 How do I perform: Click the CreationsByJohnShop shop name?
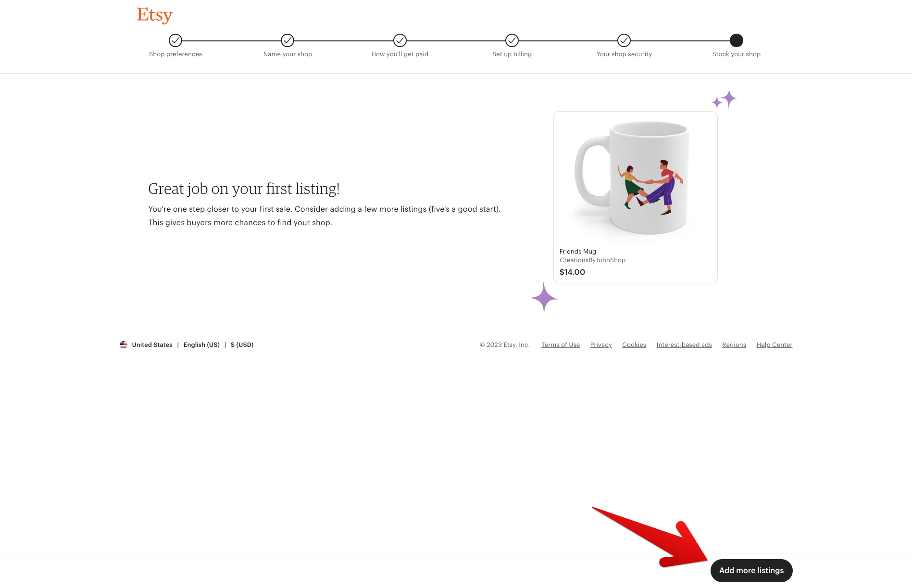(592, 260)
